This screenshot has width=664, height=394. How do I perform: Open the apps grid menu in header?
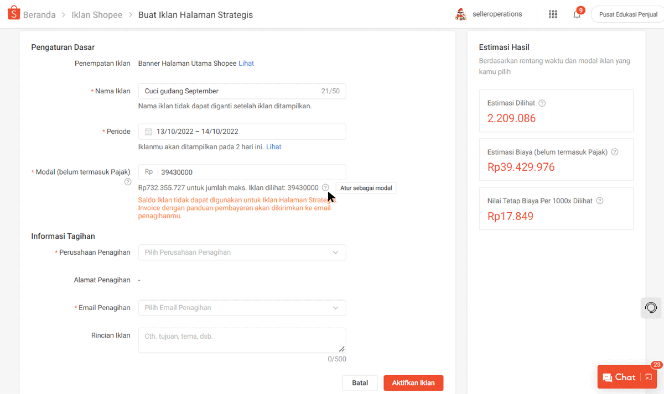pos(553,14)
